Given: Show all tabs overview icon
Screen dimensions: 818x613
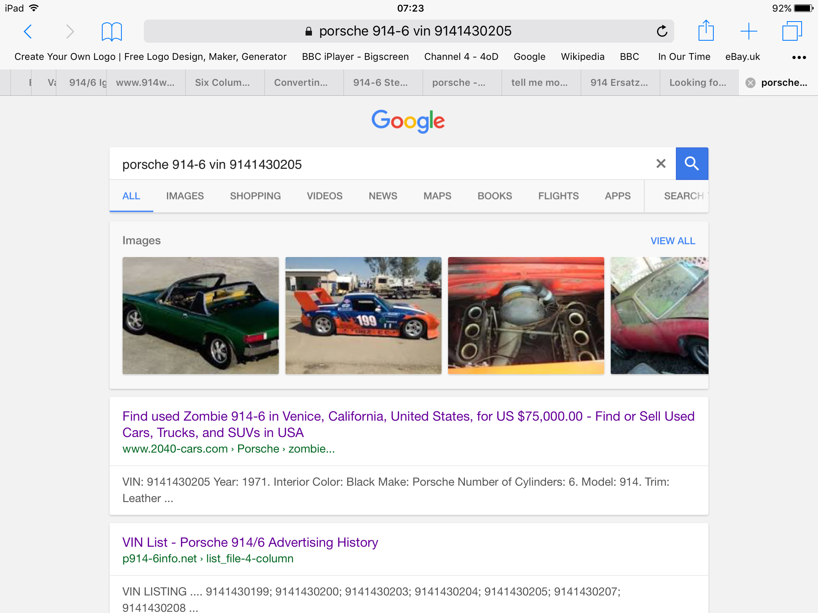Looking at the screenshot, I should [792, 31].
